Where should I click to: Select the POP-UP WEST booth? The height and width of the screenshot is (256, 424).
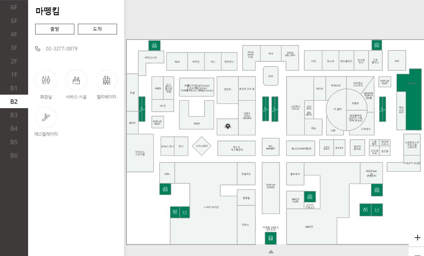click(157, 122)
